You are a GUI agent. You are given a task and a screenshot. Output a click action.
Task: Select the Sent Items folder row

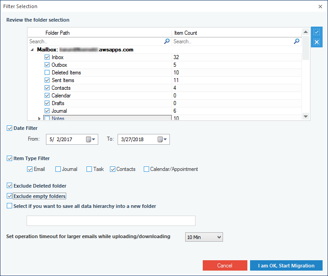click(x=164, y=80)
